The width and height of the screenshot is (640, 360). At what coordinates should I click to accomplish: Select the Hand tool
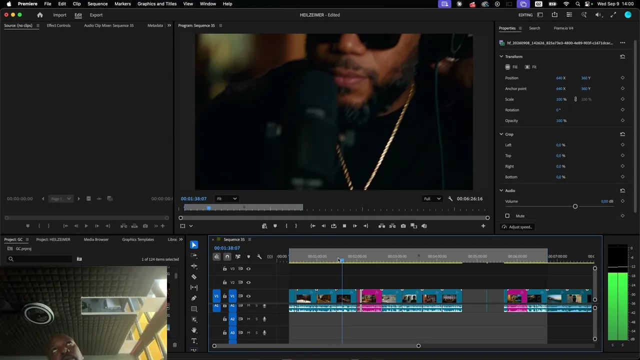point(194,330)
